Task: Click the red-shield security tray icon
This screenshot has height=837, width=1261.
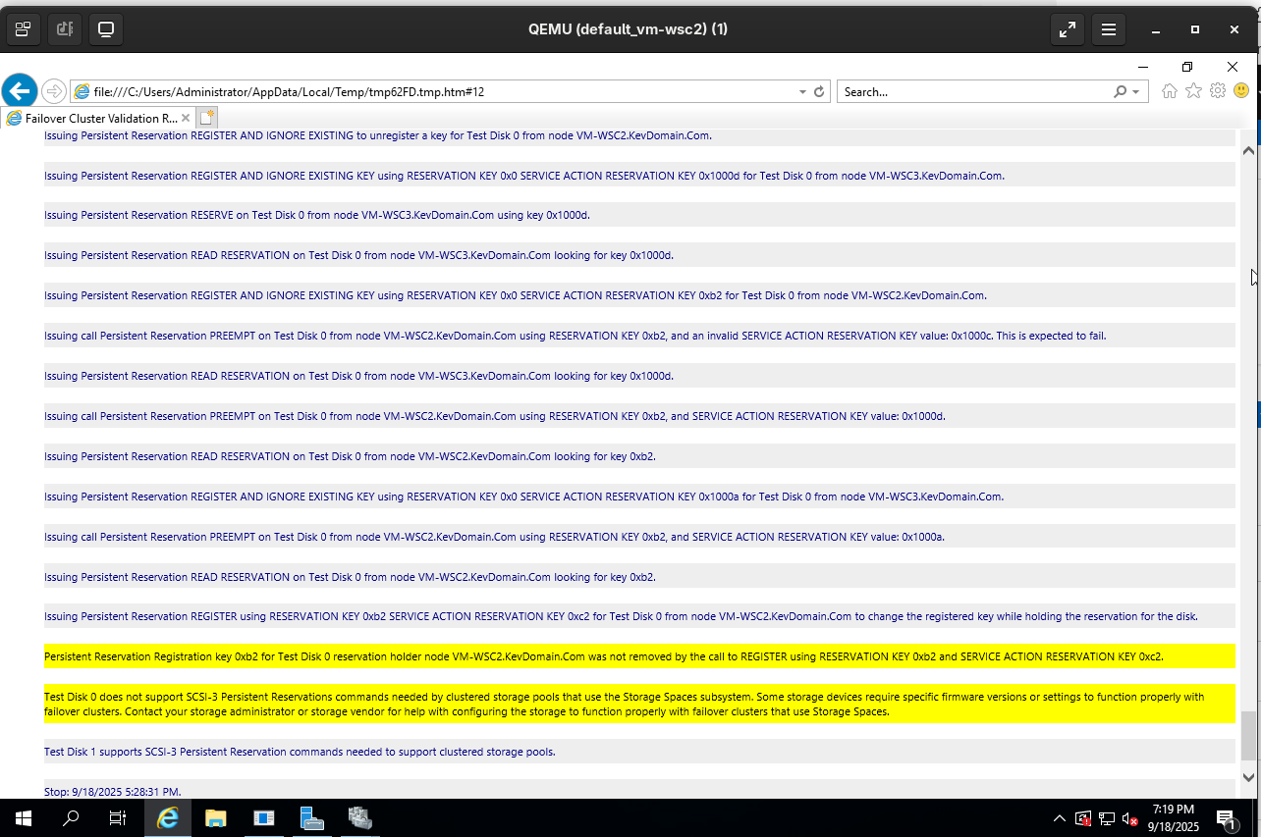Action: [x=1083, y=817]
